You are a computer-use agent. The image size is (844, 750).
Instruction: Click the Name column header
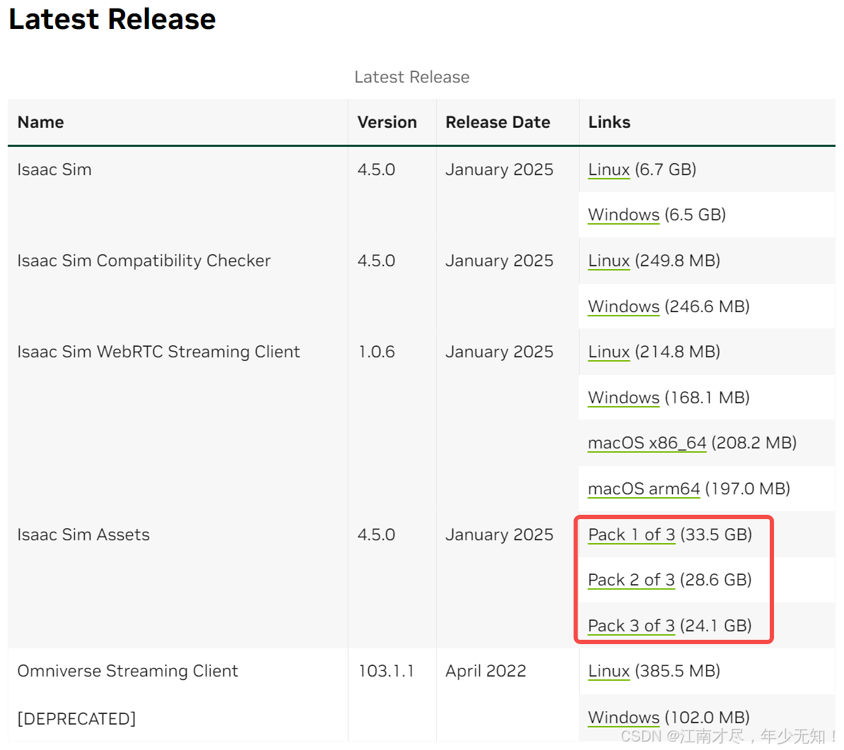coord(41,123)
